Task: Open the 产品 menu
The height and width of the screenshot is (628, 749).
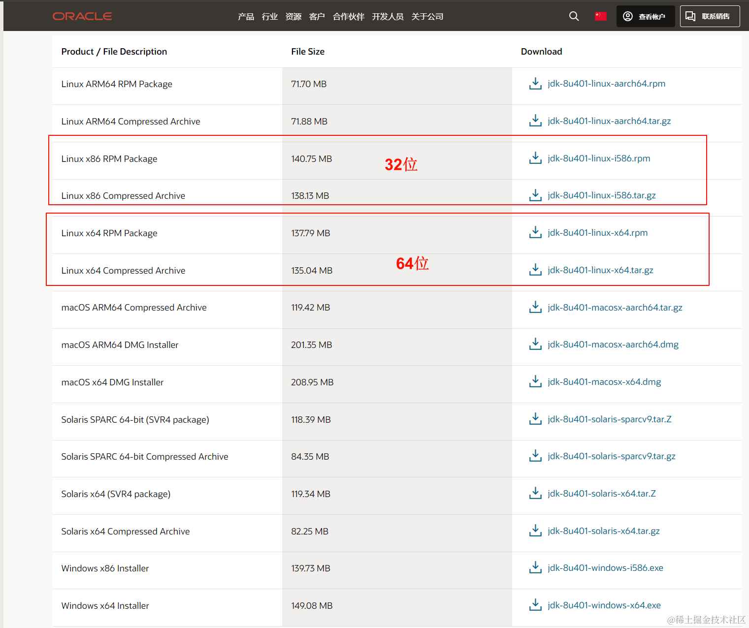Action: [246, 17]
